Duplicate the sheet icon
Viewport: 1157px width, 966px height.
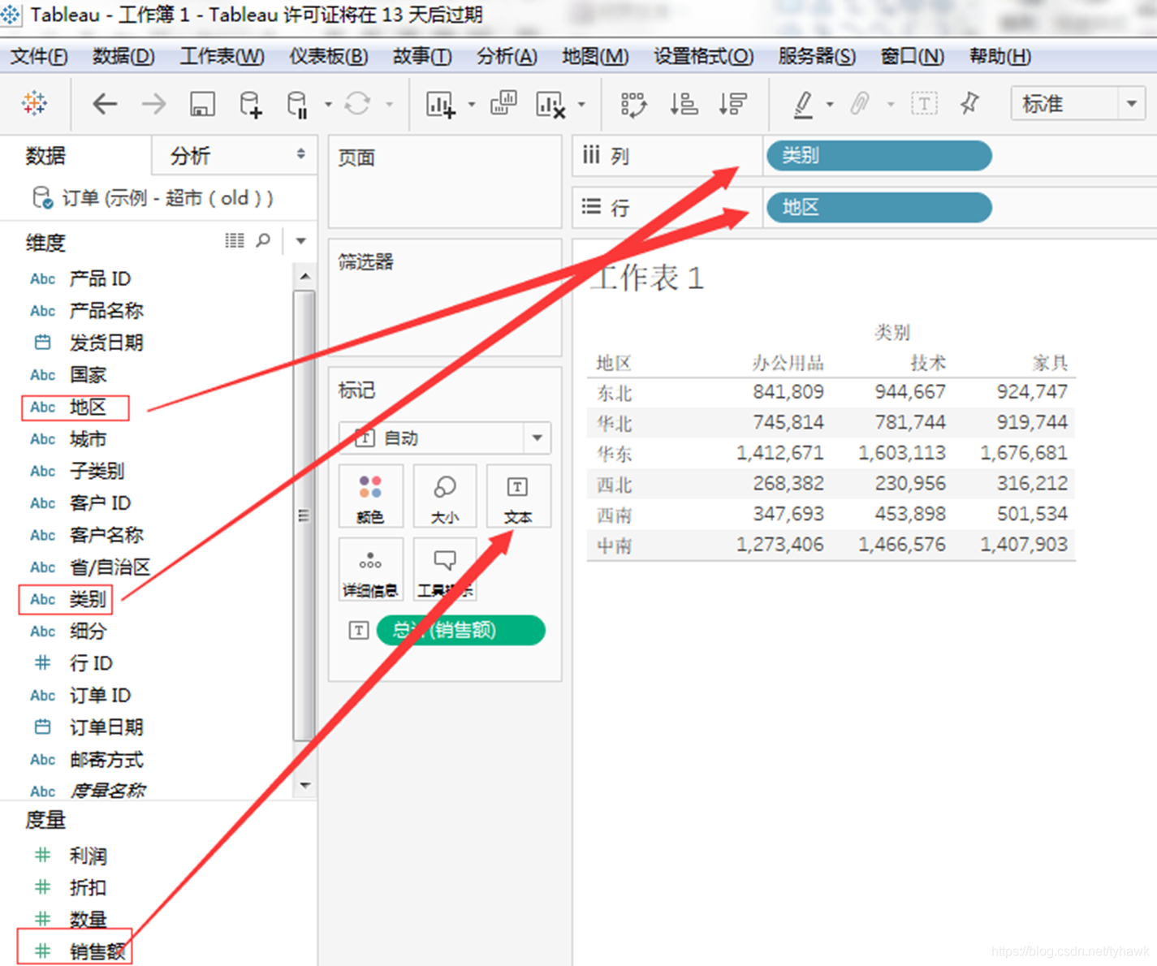503,103
